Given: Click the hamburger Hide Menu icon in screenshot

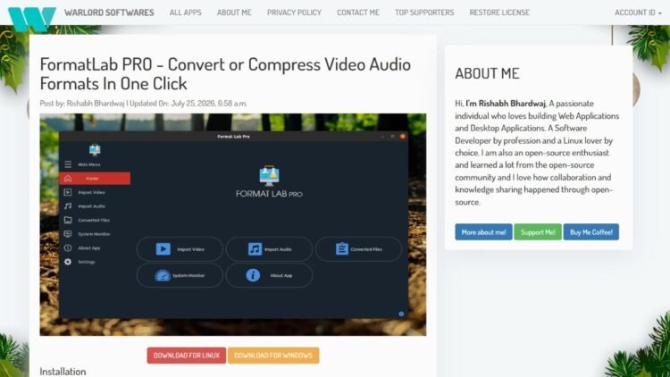Looking at the screenshot, I should coord(68,164).
